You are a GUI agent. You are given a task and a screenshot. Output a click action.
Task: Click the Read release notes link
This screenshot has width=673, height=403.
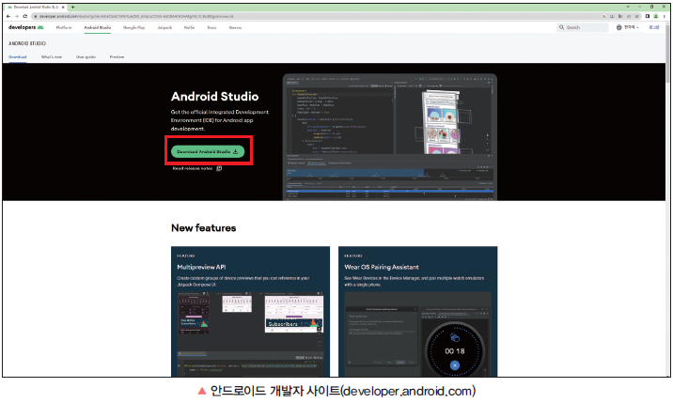click(193, 169)
